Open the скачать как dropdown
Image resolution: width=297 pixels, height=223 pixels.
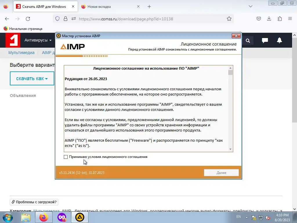(x=32, y=78)
